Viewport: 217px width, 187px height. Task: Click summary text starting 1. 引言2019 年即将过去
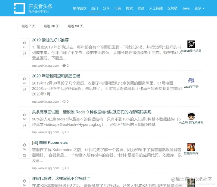click(x=107, y=53)
